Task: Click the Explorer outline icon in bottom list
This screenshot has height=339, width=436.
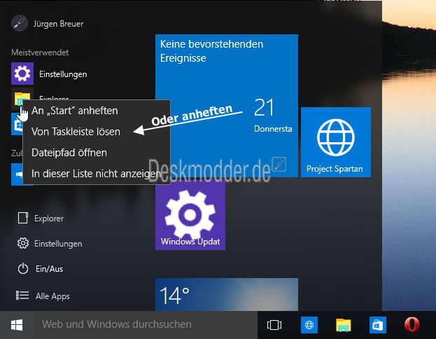Action: click(23, 218)
